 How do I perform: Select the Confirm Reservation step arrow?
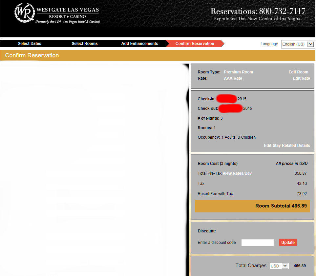point(195,44)
